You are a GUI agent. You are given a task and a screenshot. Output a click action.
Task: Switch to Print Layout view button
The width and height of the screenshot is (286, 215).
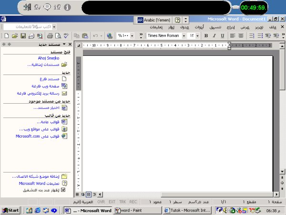coord(89,194)
